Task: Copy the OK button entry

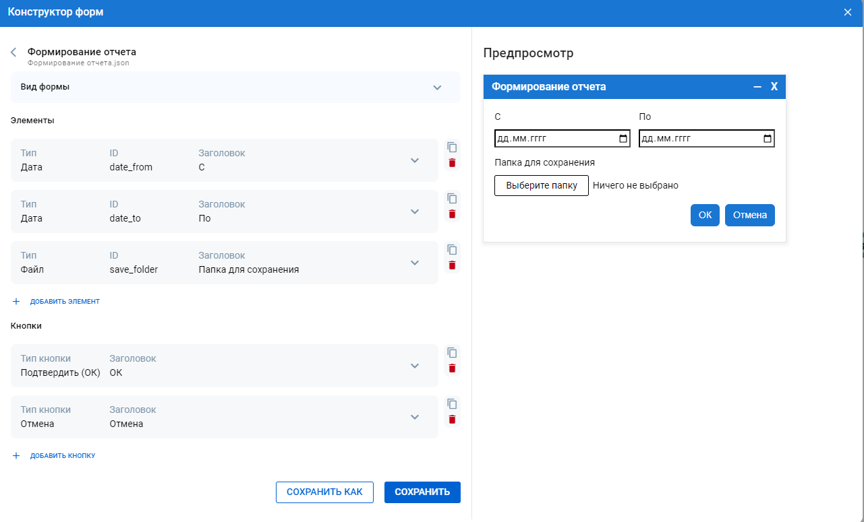Action: pyautogui.click(x=452, y=352)
